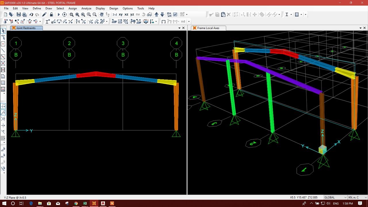368x207 pixels.
Task: Expand the dropdown beside the nd draw tool
Action: [x=189, y=21]
